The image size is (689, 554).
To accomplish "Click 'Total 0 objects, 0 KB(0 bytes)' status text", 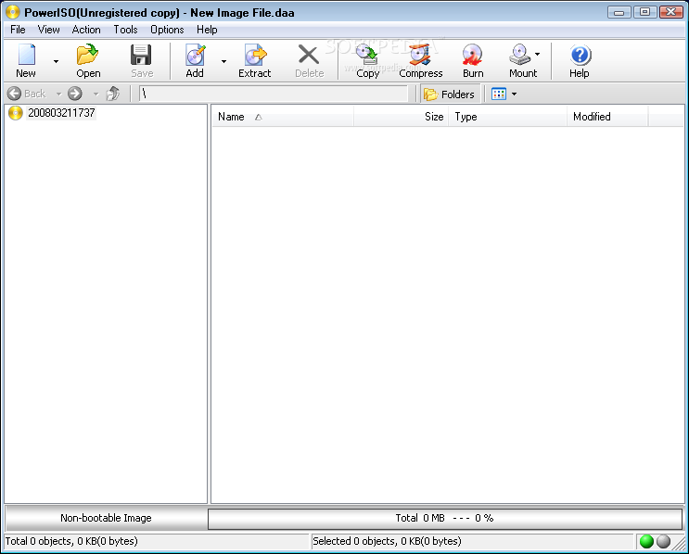I will coord(71,541).
